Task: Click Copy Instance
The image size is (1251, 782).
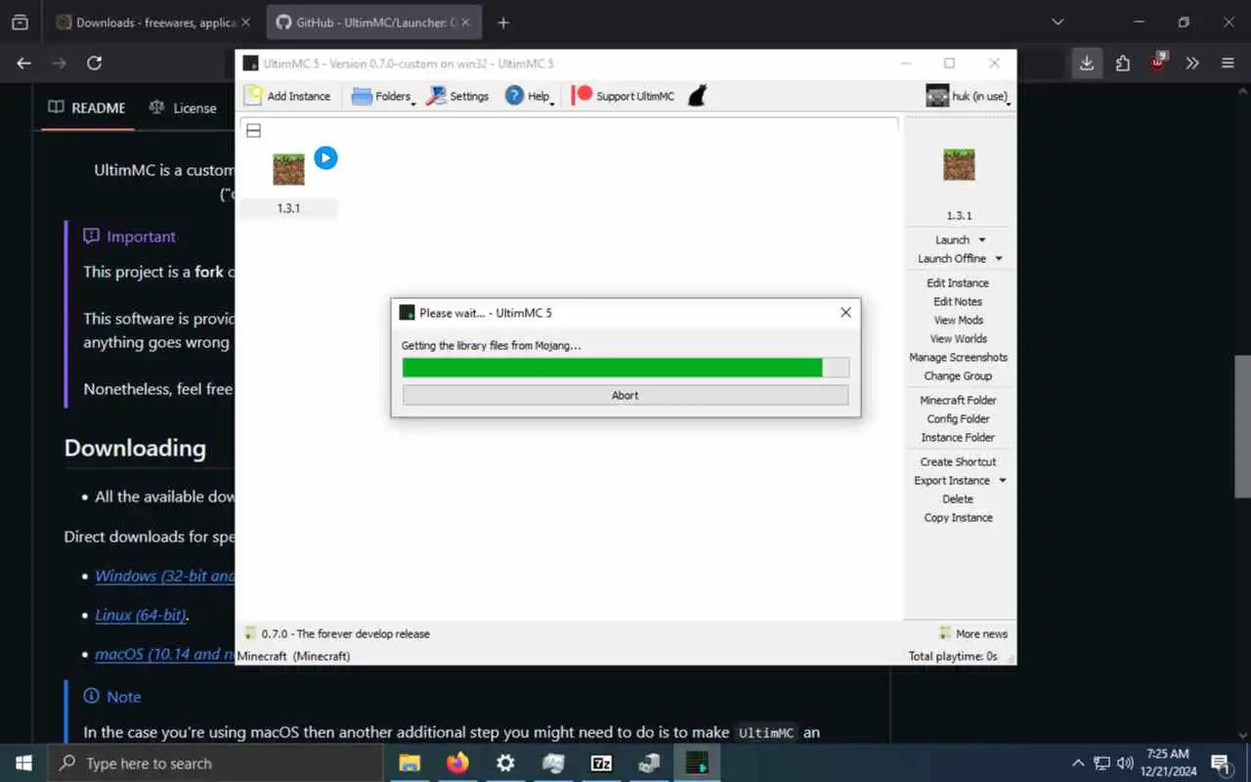Action: 958,517
